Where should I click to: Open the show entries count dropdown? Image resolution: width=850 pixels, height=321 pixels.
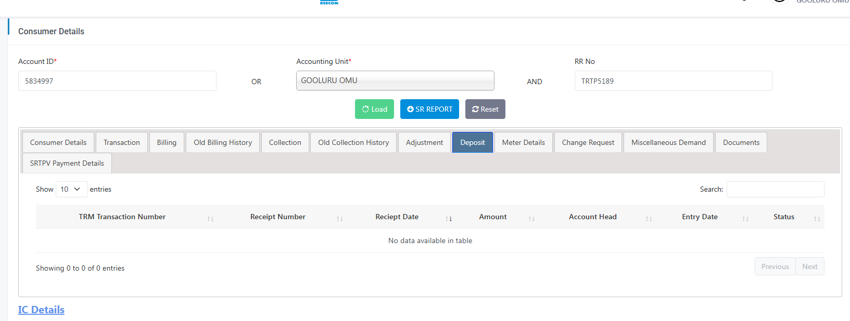(71, 189)
